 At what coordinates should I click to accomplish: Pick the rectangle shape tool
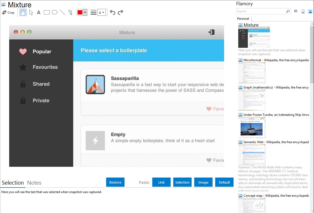46,12
